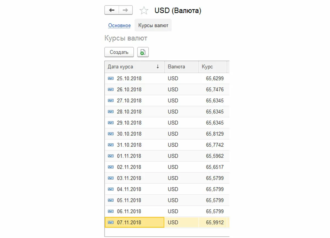
Task: Select the date 02.11.2018
Action: pos(129,167)
